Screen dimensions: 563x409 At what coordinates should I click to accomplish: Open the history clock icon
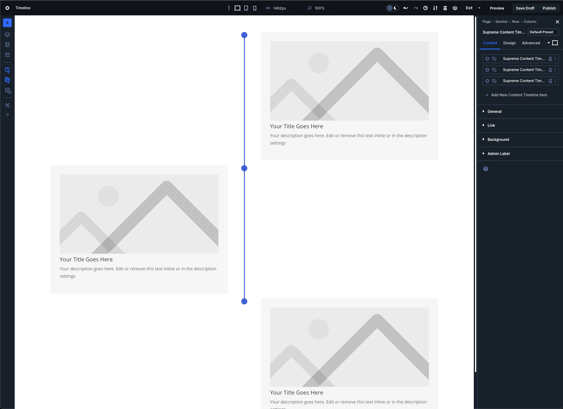click(425, 8)
